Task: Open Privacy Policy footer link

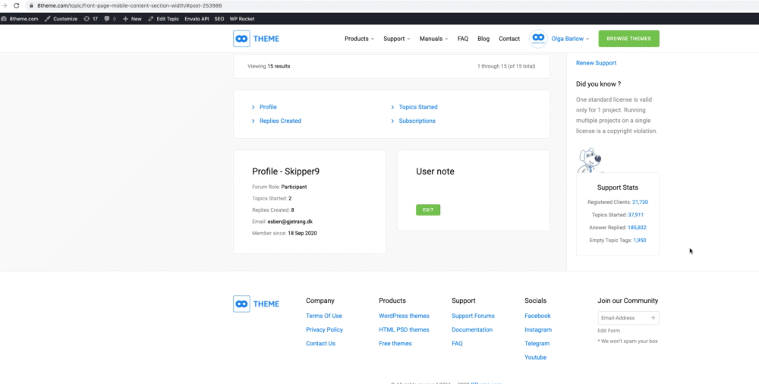Action: click(324, 330)
